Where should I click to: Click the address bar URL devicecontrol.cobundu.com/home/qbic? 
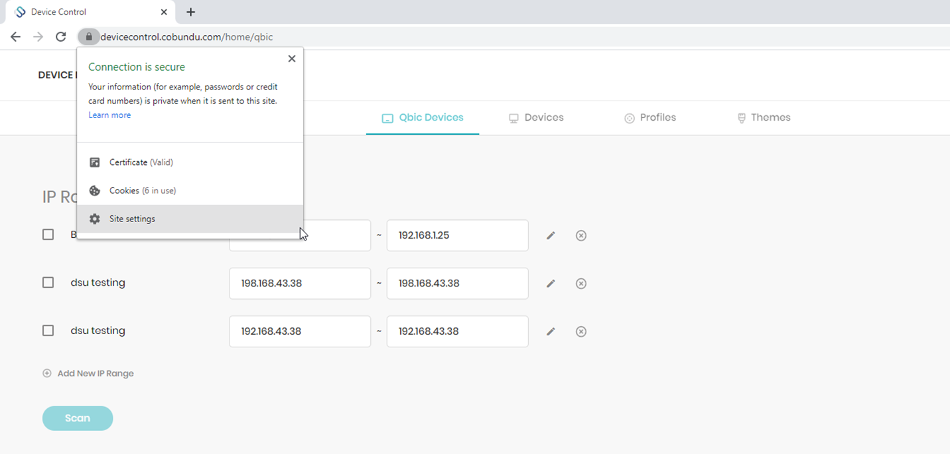pyautogui.click(x=186, y=37)
